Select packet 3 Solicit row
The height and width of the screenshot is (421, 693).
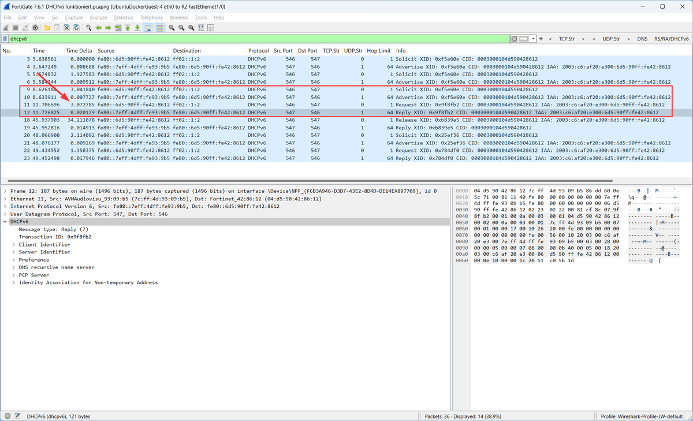[x=346, y=59]
